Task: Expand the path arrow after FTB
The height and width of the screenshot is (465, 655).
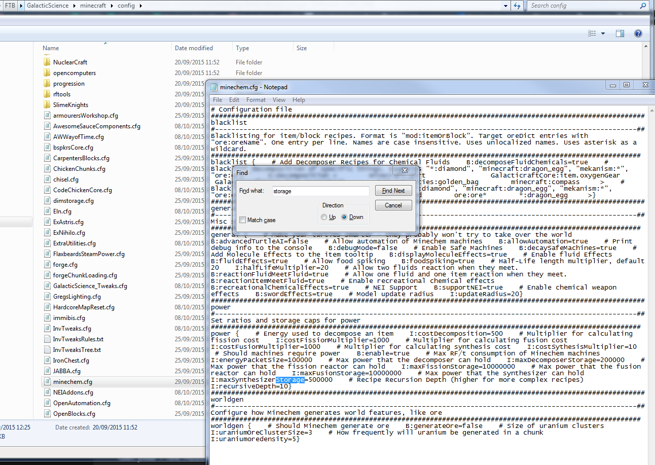Action: pyautogui.click(x=20, y=6)
